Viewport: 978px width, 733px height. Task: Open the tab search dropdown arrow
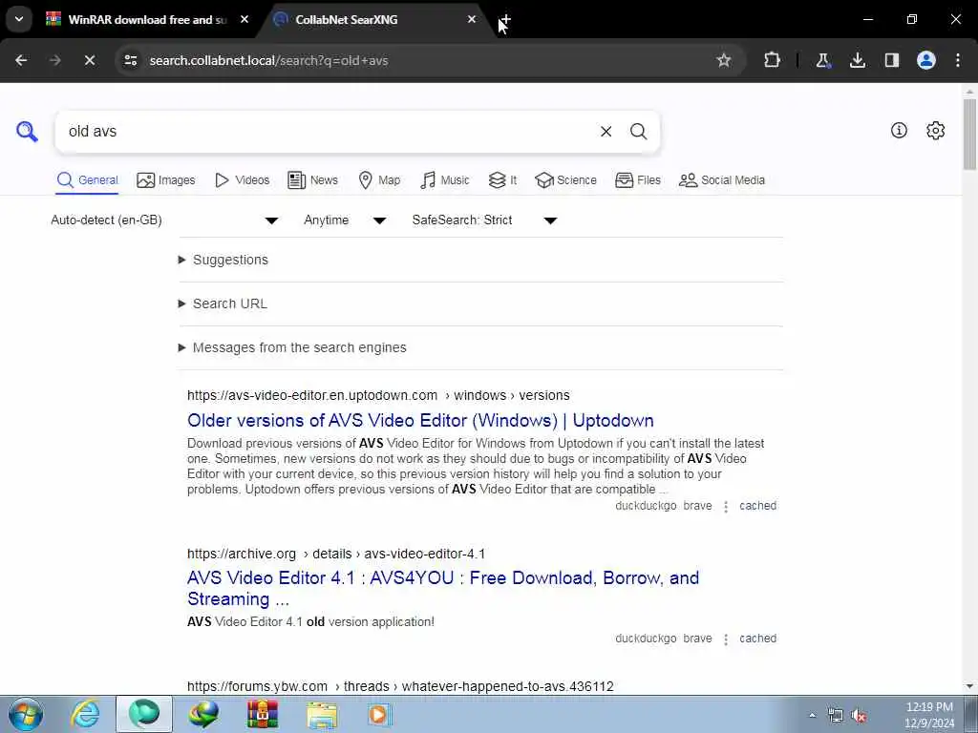point(19,19)
